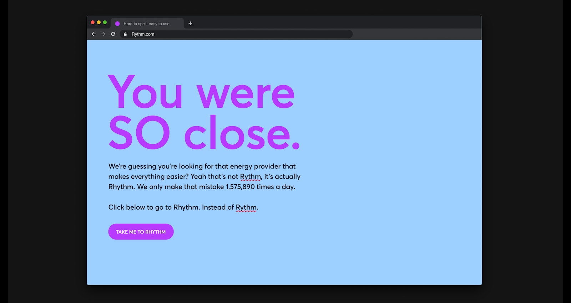Click the underlined word Rythm after 'Instead of'
Screen dimensions: 571x303
click(x=246, y=207)
